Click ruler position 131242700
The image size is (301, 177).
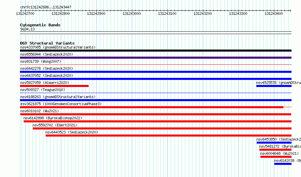[x=25, y=13]
